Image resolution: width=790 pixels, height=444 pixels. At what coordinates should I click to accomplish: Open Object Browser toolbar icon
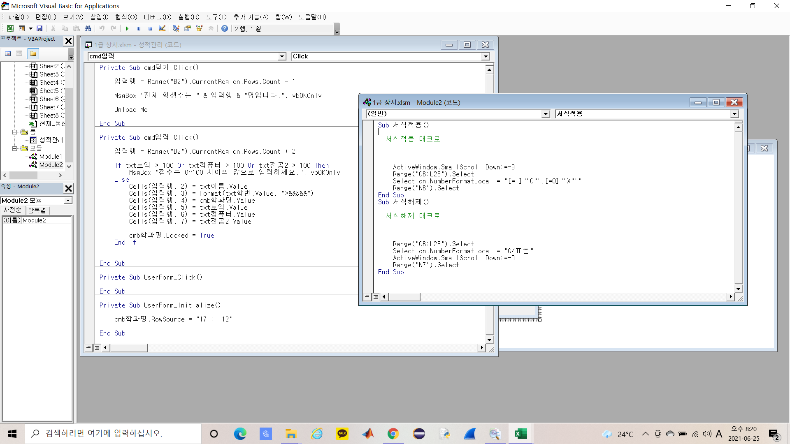[x=199, y=28]
